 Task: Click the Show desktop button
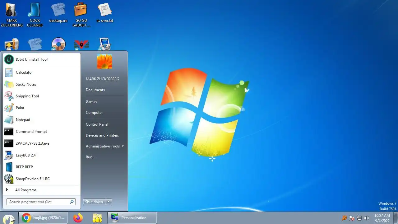396,218
